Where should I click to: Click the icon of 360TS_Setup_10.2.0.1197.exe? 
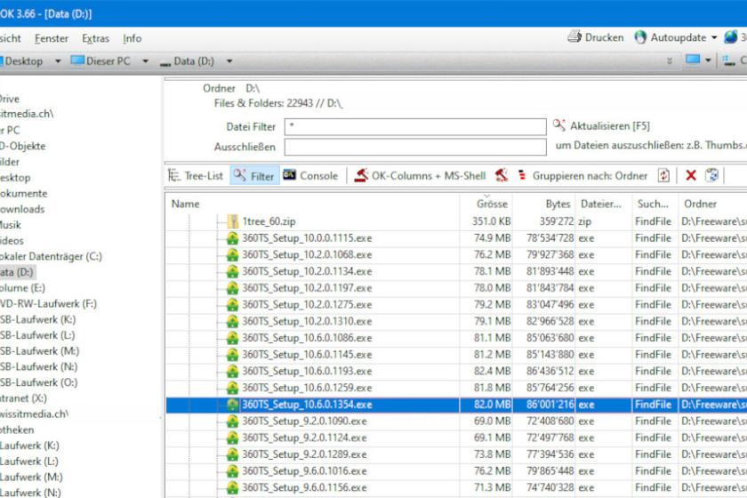[232, 288]
